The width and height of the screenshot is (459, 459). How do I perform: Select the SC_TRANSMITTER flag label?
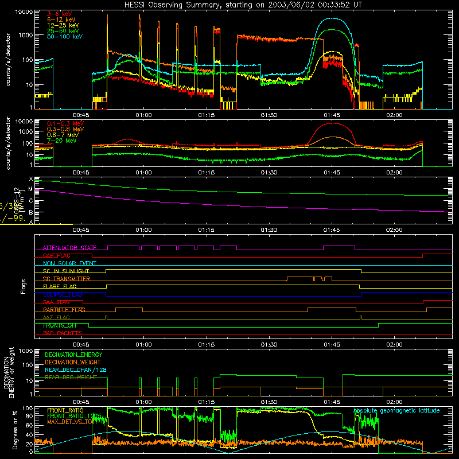[x=67, y=279]
